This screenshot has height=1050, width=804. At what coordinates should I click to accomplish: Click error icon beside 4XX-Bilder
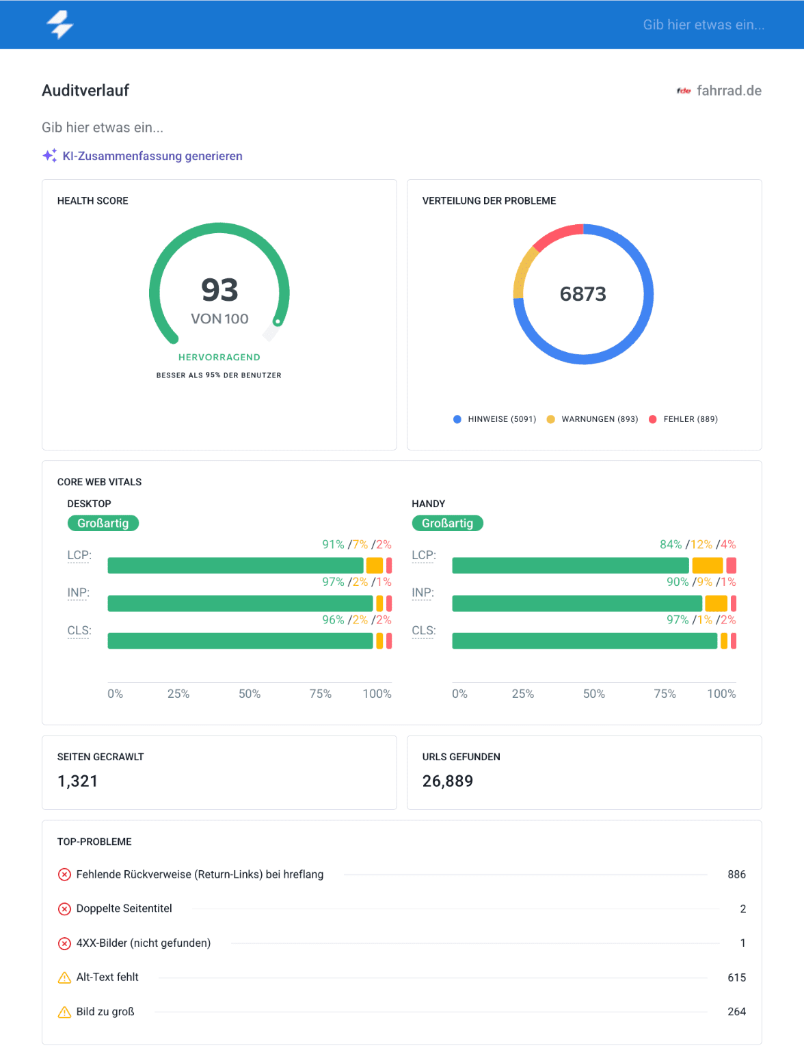64,943
